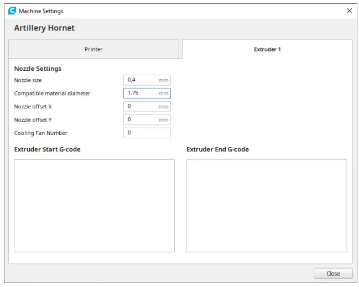
Task: Click inside Extruder End G-code text area
Action: point(267,206)
